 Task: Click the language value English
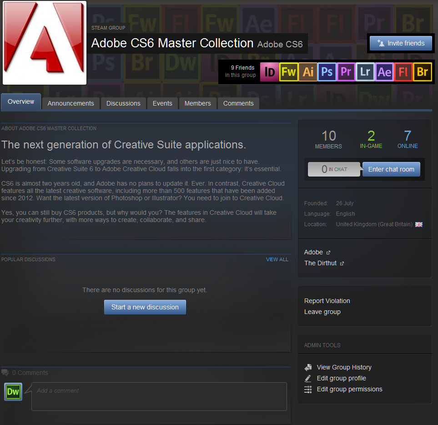click(346, 214)
